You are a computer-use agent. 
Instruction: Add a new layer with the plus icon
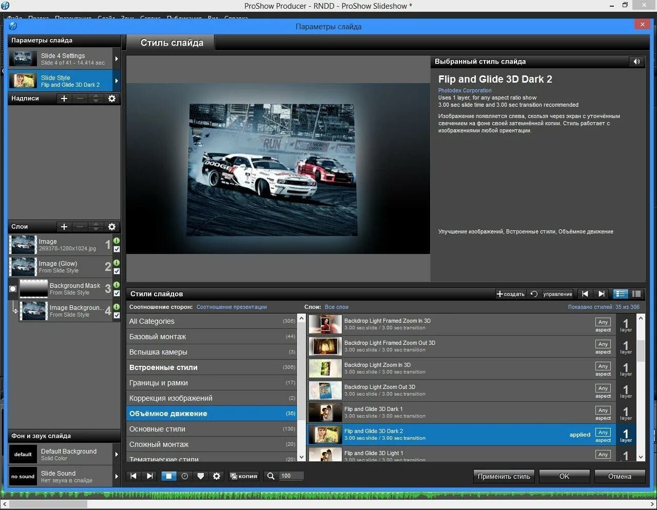tap(64, 226)
